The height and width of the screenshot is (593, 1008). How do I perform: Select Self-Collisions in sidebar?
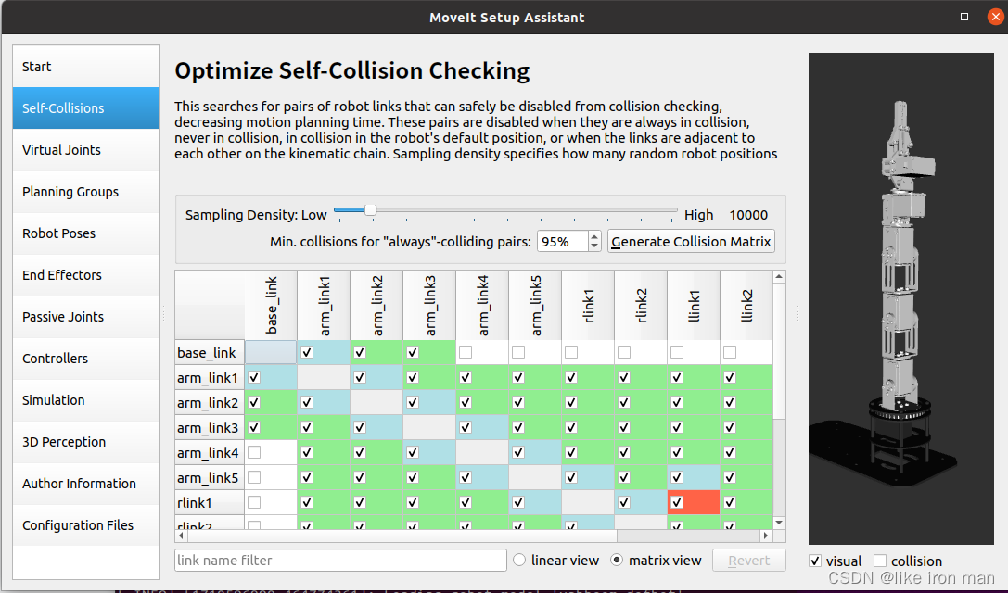click(x=86, y=107)
